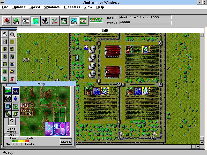Click the FUNDS field showing 40000

pos(145,22)
